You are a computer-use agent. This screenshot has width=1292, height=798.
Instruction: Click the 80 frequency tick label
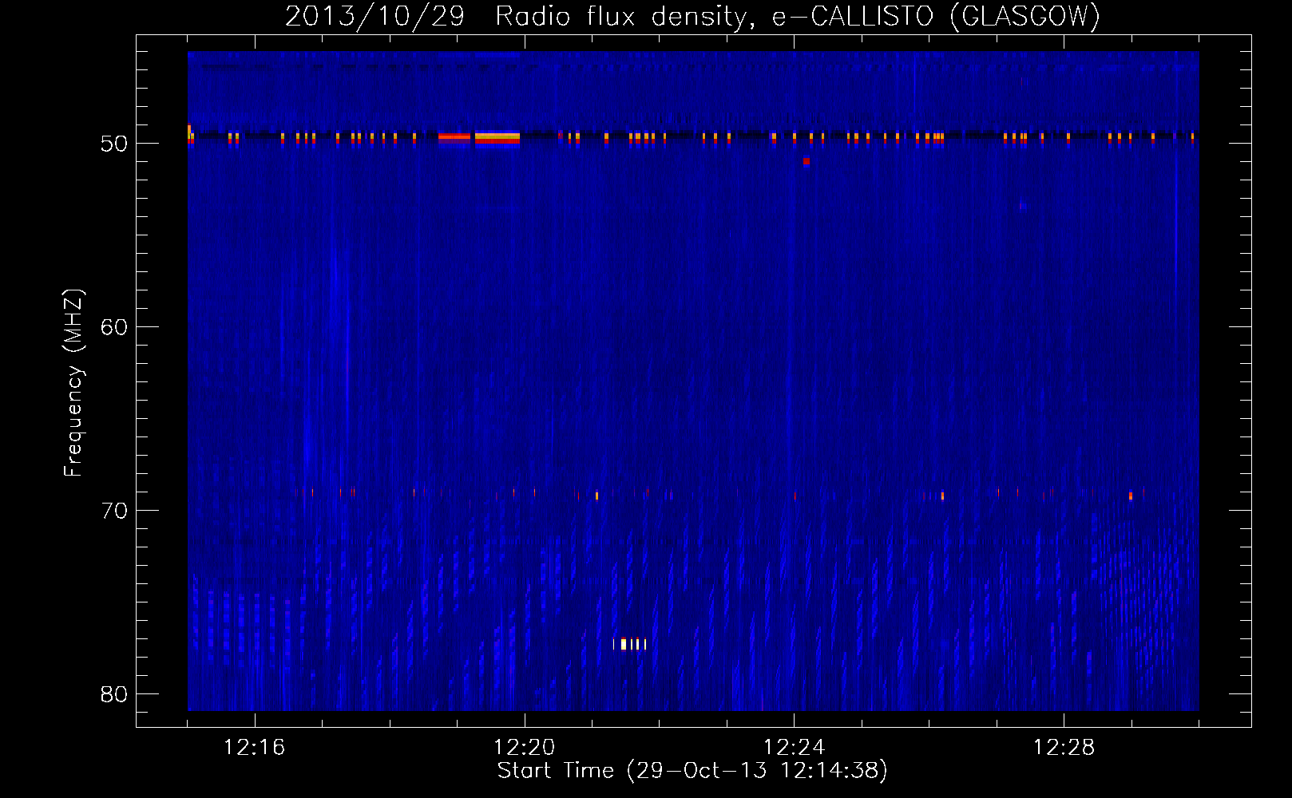114,694
